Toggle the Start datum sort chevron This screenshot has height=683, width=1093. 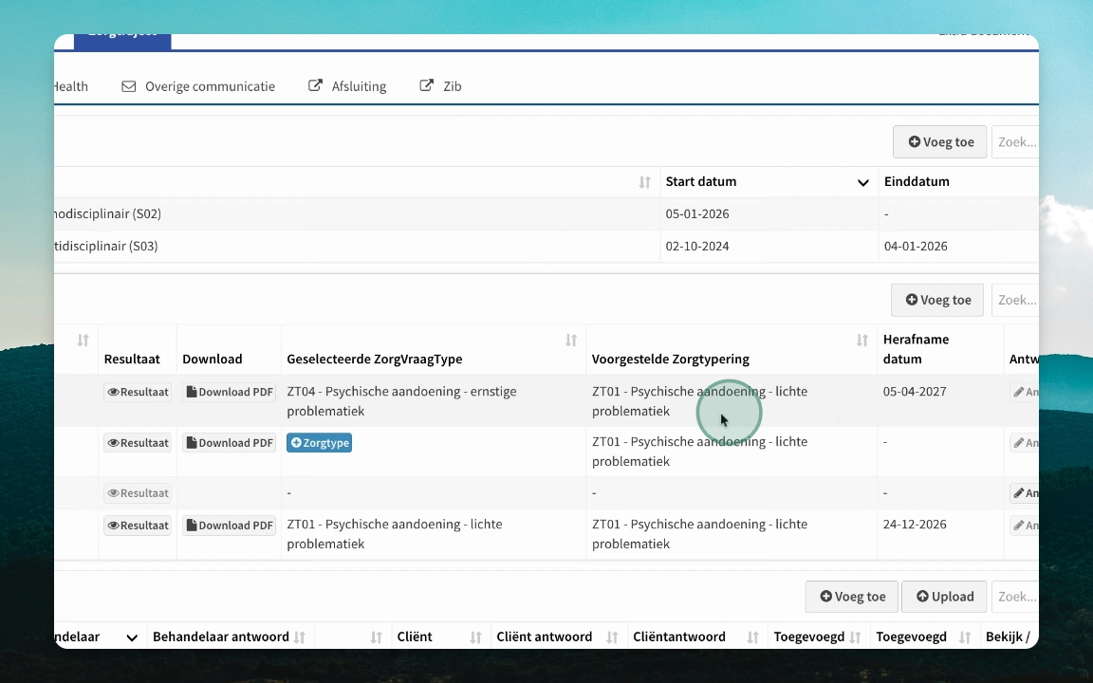(863, 182)
